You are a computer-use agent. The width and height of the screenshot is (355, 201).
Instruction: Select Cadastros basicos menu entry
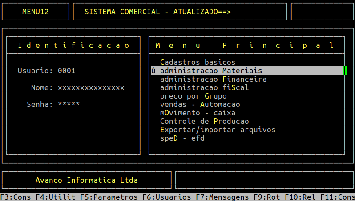[x=198, y=62]
